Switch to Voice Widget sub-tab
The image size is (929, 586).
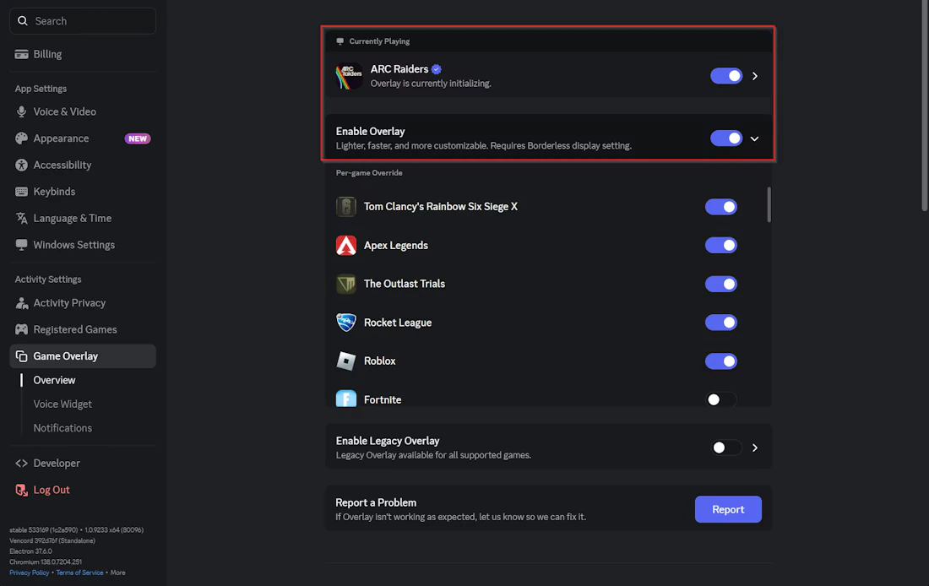62,404
